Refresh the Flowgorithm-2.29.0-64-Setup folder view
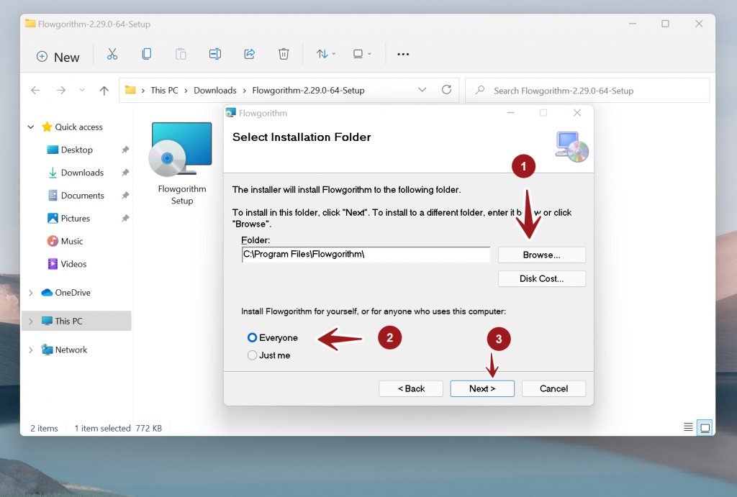Screen dimensions: 737x497 pos(446,89)
